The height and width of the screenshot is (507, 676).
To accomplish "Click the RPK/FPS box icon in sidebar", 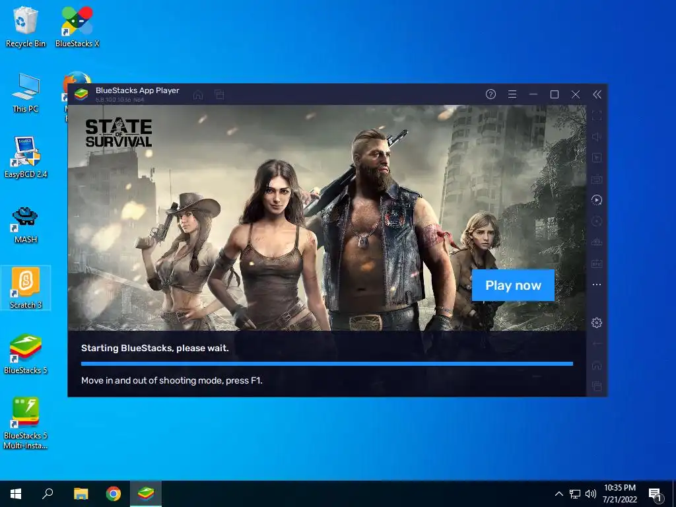I will (597, 263).
